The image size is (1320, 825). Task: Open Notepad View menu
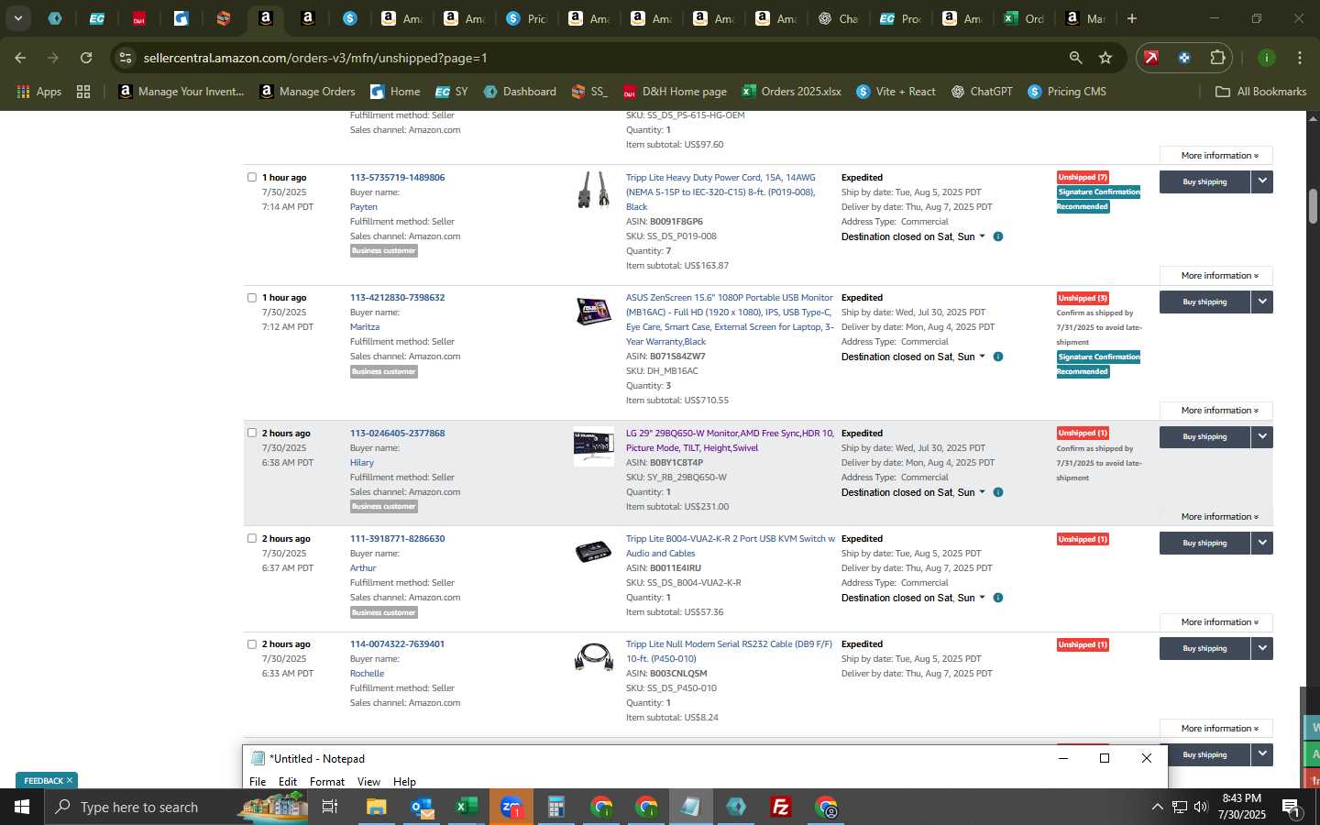click(368, 782)
